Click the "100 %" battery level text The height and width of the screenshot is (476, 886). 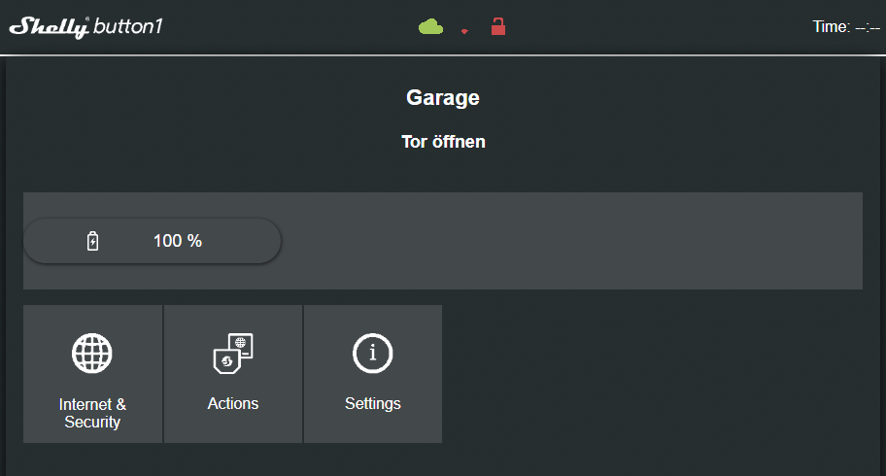[178, 241]
